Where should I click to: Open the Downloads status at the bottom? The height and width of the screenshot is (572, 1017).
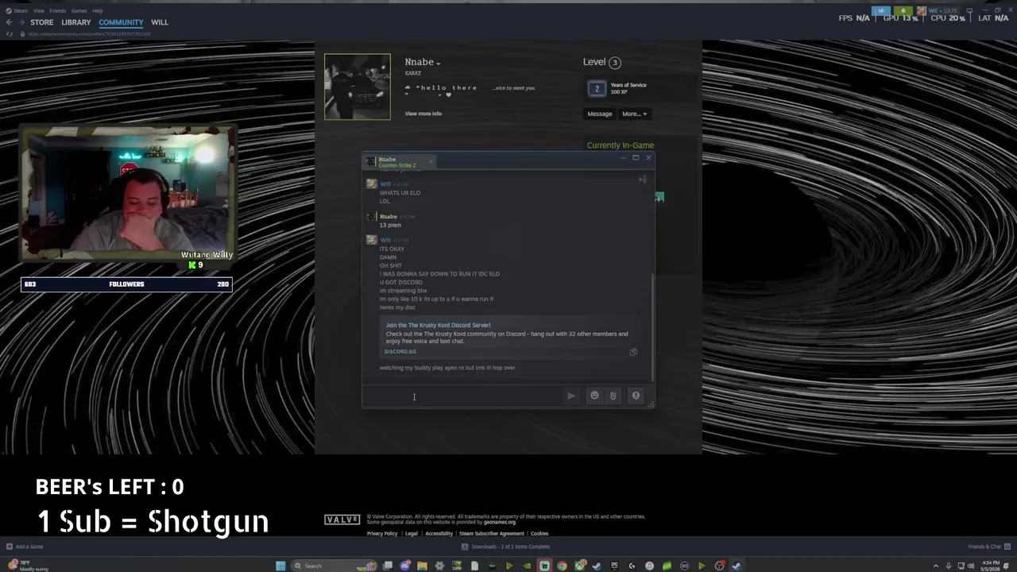[506, 547]
